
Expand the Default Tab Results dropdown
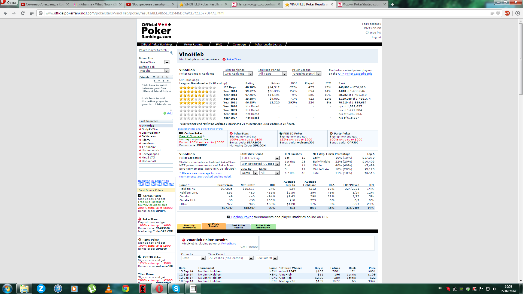[154, 71]
